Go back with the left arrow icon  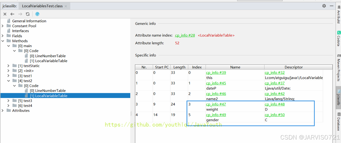coord(12,14)
